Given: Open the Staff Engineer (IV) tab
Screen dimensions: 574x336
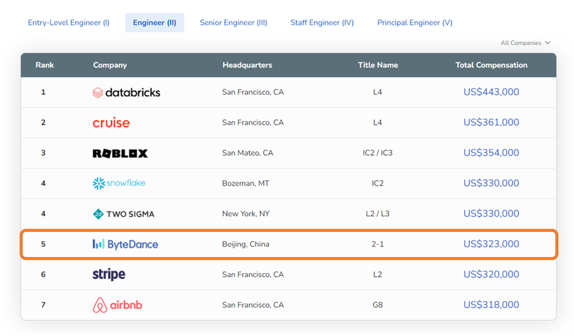Looking at the screenshot, I should [x=322, y=23].
